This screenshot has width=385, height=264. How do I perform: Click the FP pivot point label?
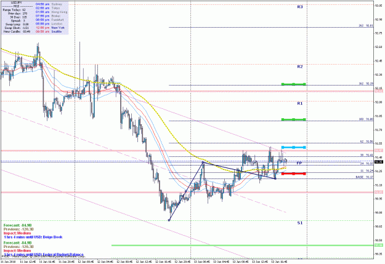pyautogui.click(x=299, y=163)
